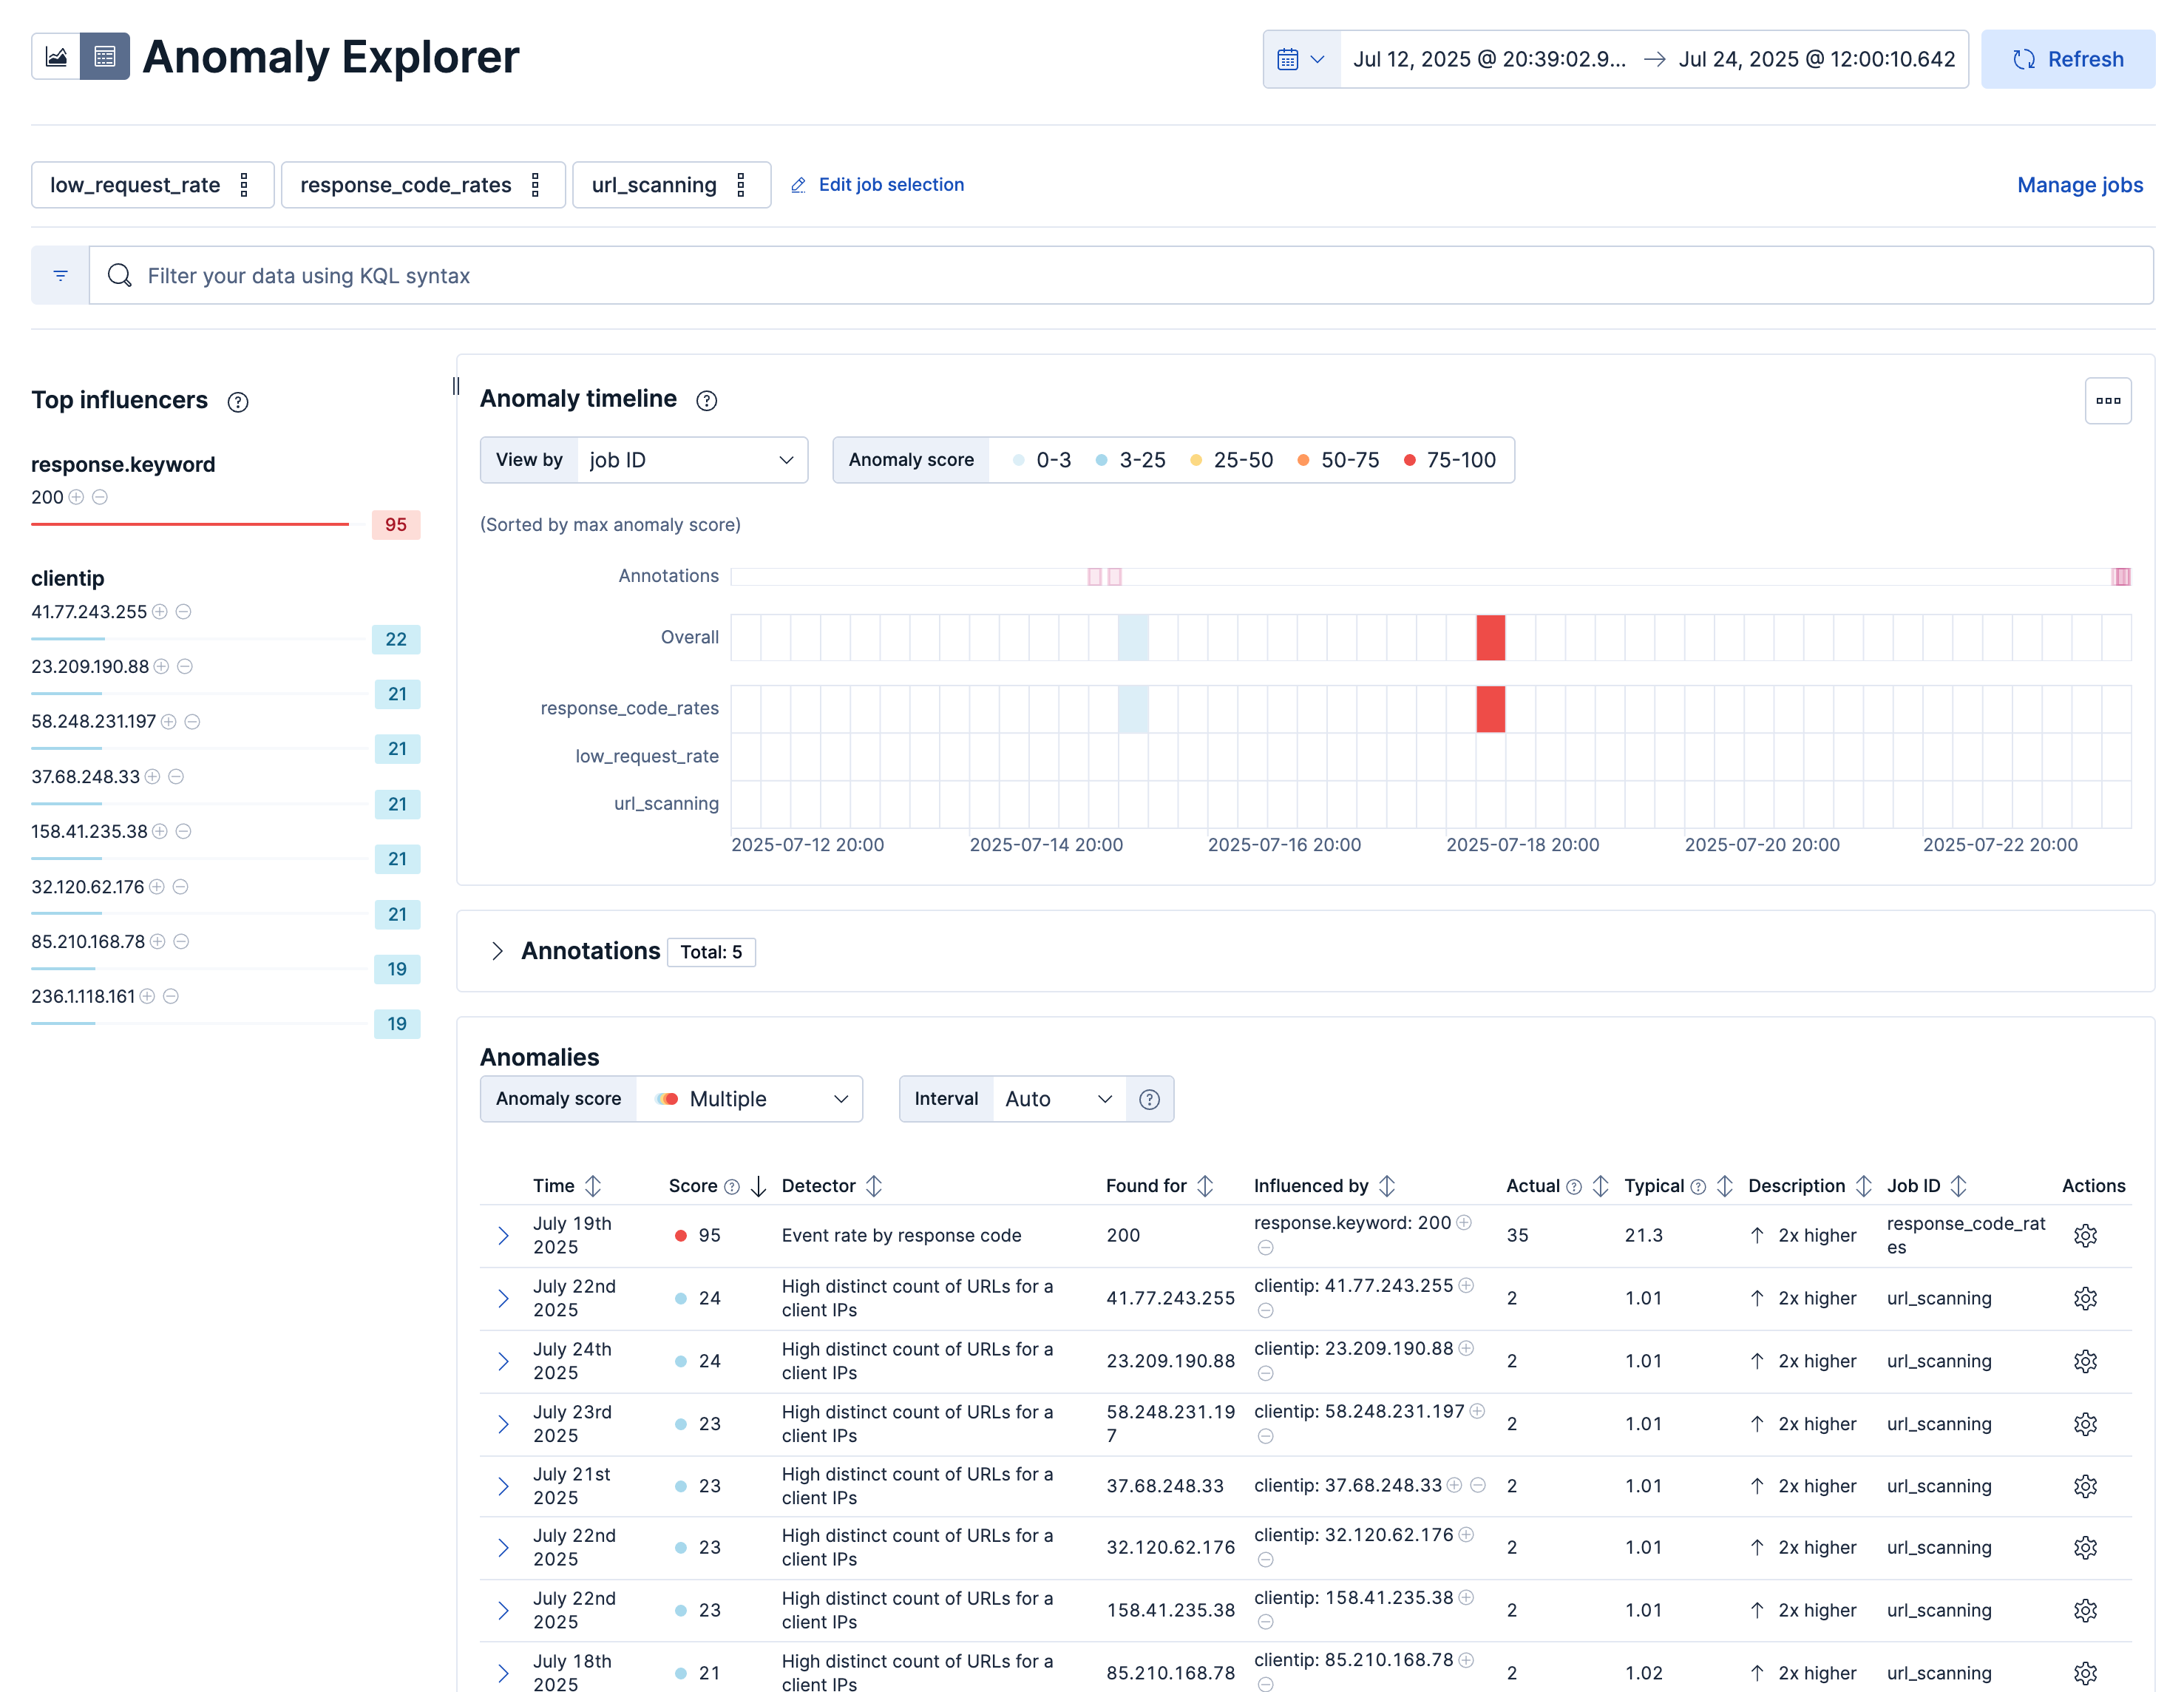Add filter for response.keyword 200 influencer
The width and height of the screenshot is (2184, 1692).
click(x=76, y=497)
